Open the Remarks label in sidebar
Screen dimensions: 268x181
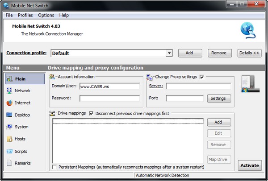(23, 163)
